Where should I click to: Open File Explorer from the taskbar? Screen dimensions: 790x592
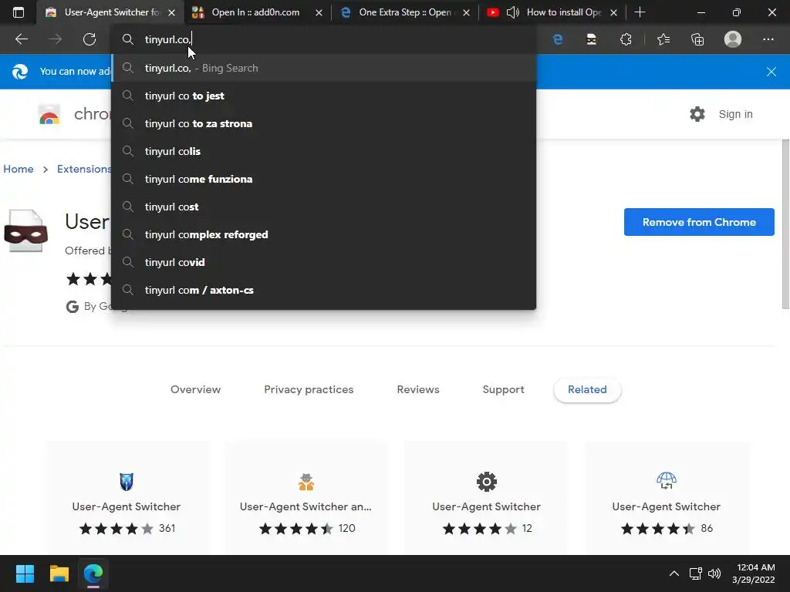click(59, 573)
